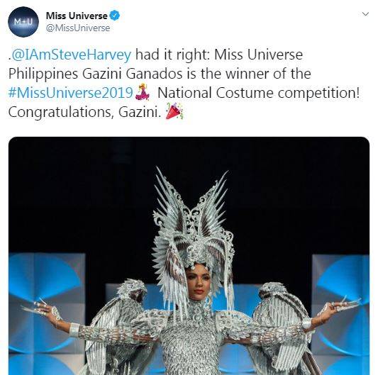378x375 pixels.
Task: Click the 'Congratulations, Gazini.' text
Action: (84, 112)
